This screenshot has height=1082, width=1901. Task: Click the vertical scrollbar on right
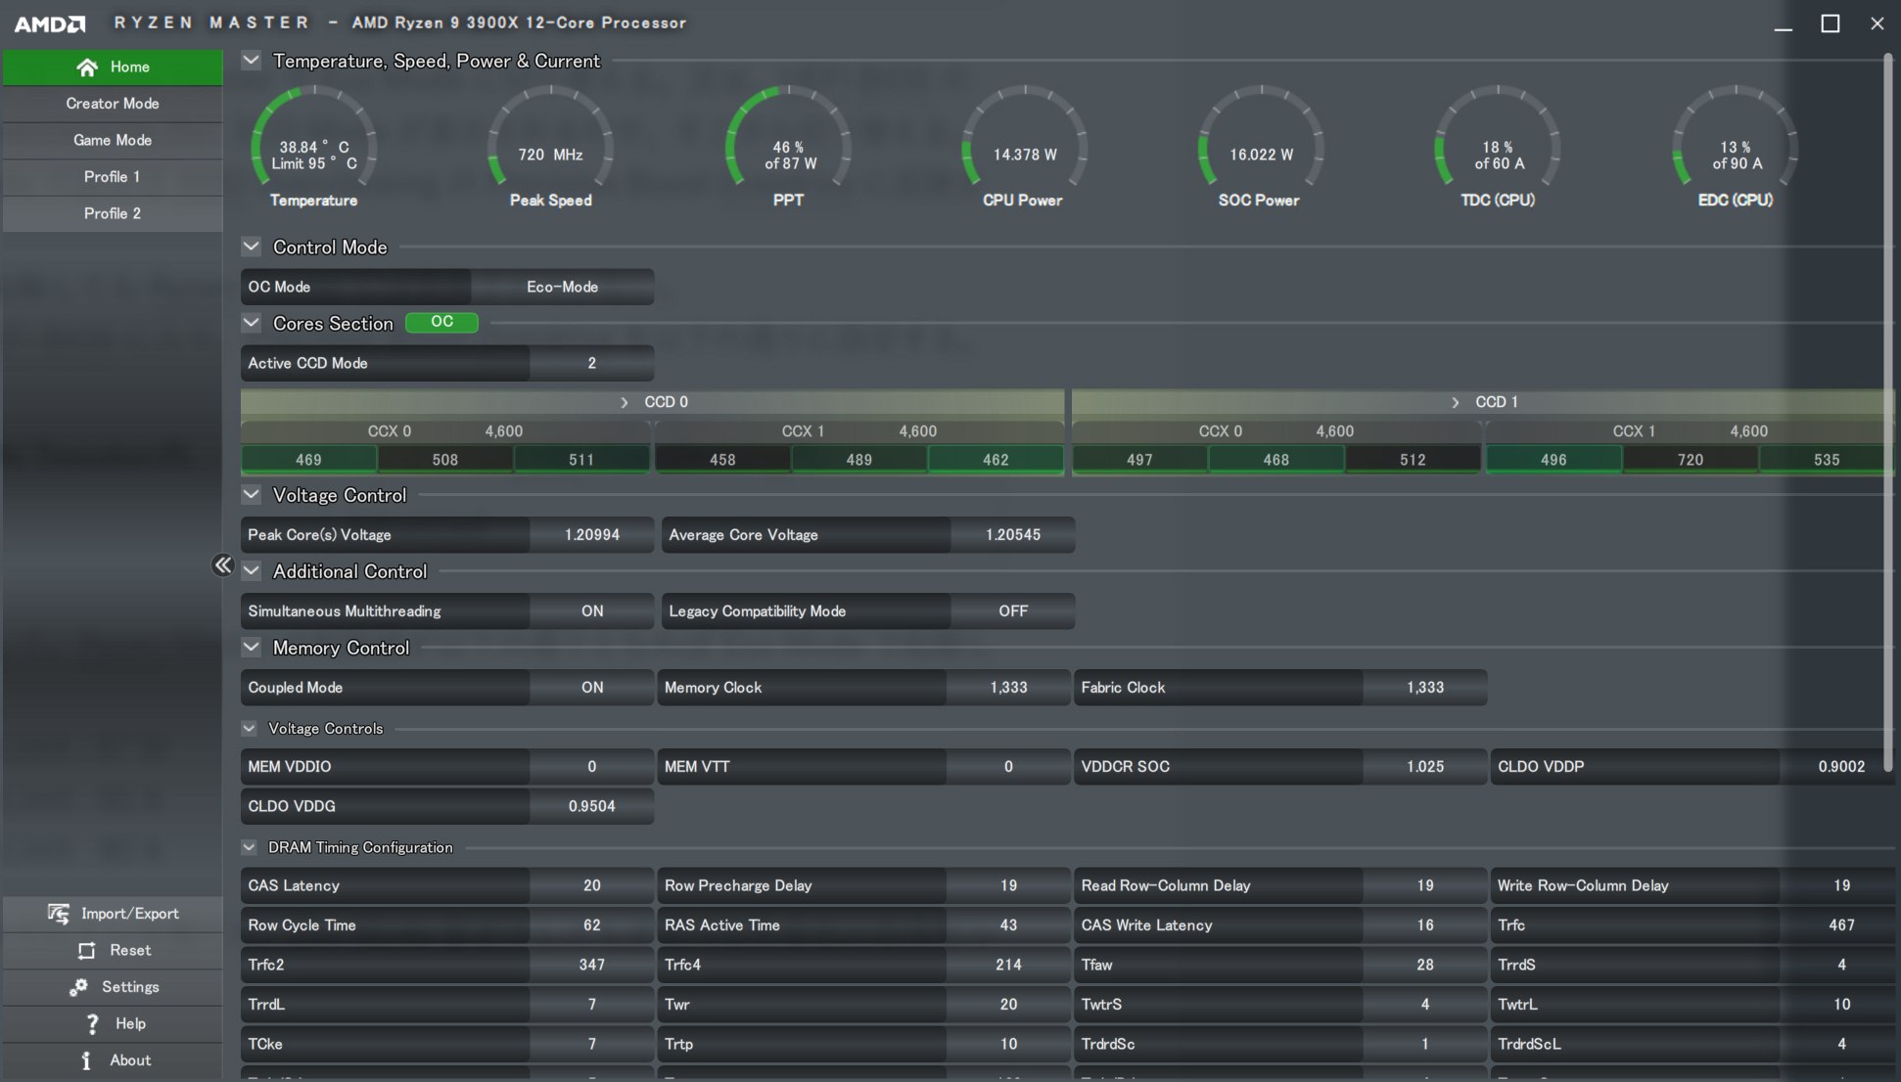pyautogui.click(x=1888, y=411)
